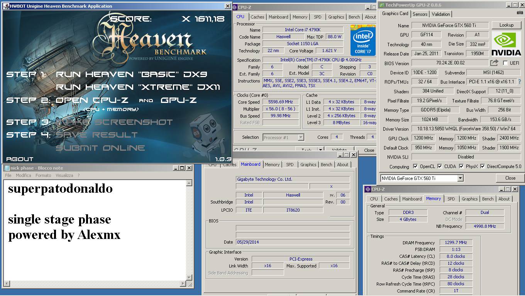The height and width of the screenshot is (296, 525).
Task: Toggle the PhysX checkbox
Action: click(x=461, y=166)
